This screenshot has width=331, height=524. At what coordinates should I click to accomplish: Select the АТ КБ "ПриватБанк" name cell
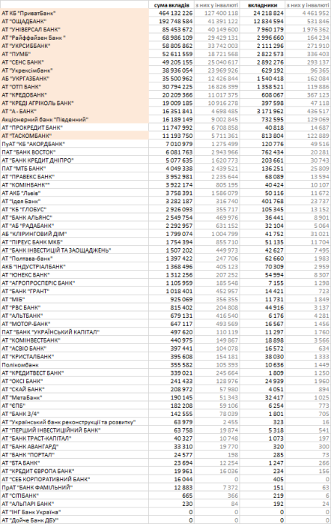tap(75, 13)
